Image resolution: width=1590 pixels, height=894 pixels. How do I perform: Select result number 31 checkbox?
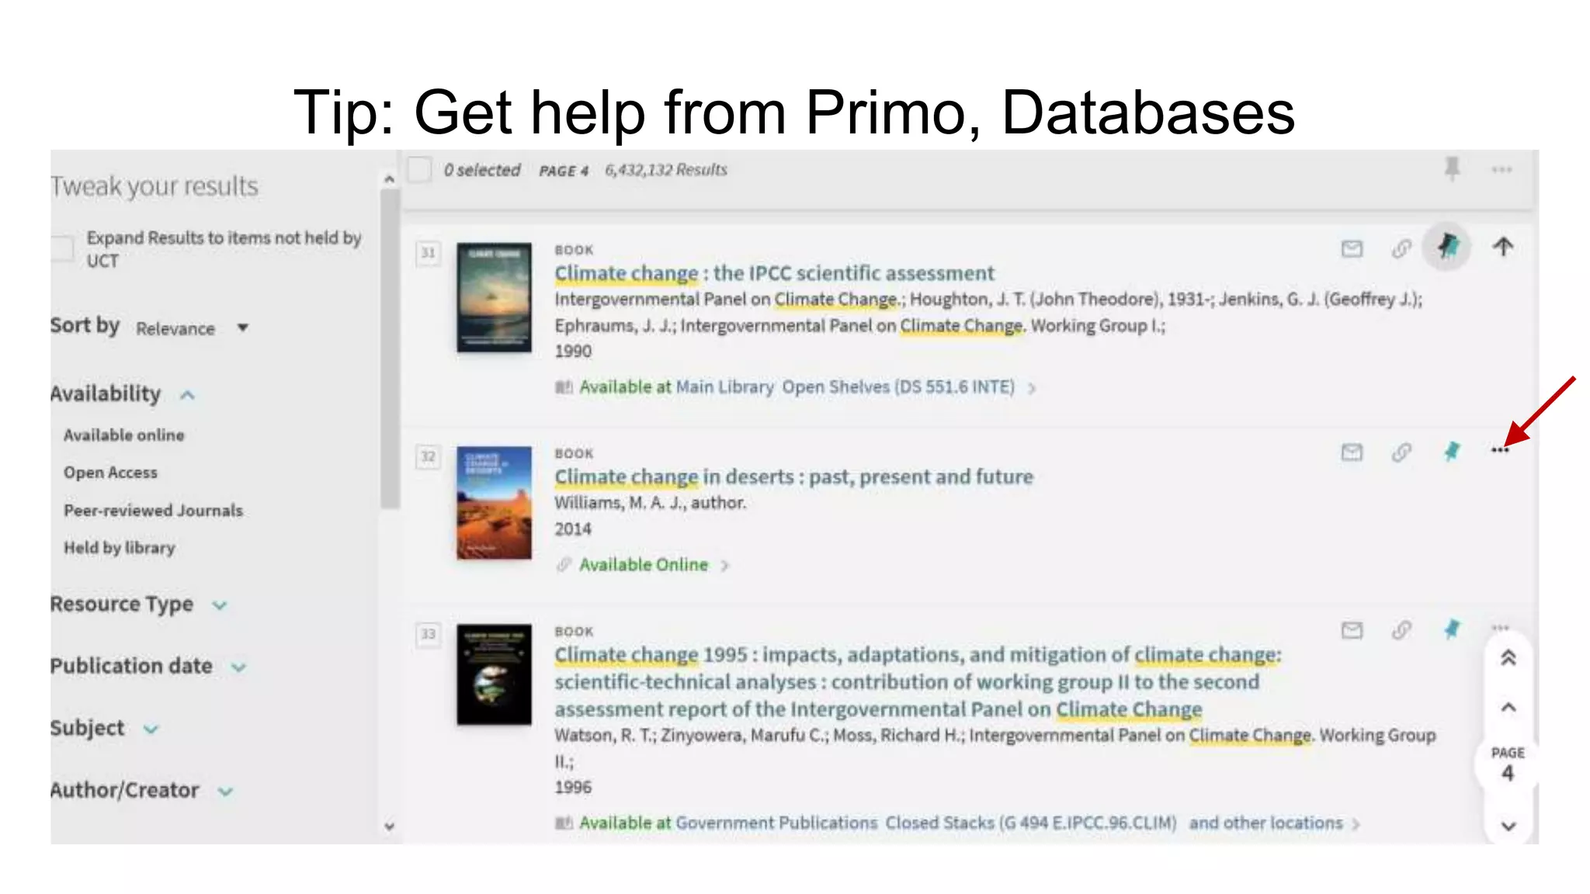[x=428, y=253]
